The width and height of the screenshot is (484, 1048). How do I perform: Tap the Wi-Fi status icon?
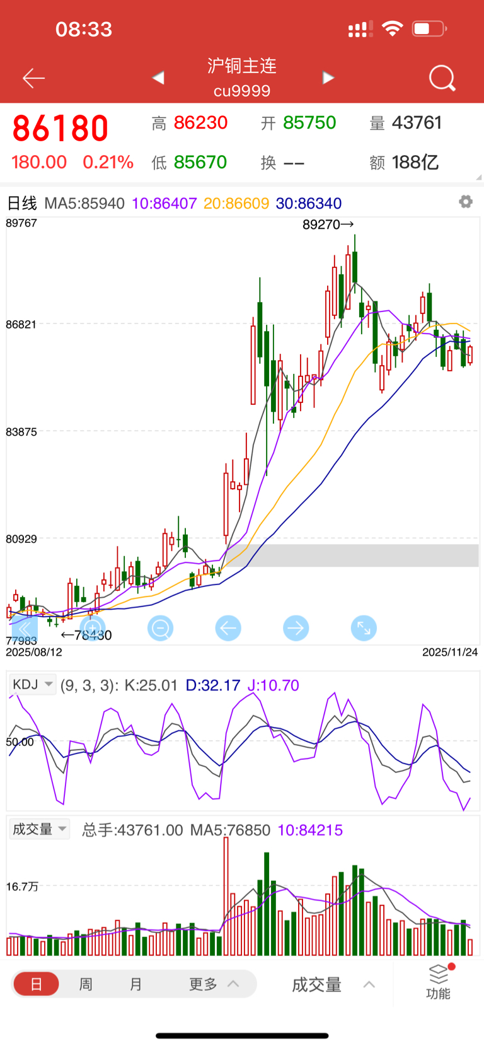click(393, 28)
